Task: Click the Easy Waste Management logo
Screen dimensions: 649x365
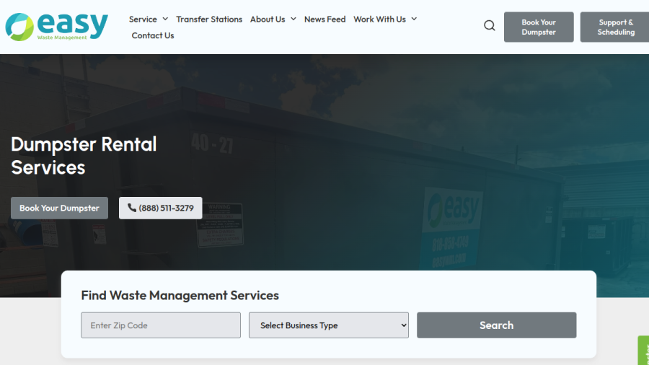Action: point(57,27)
